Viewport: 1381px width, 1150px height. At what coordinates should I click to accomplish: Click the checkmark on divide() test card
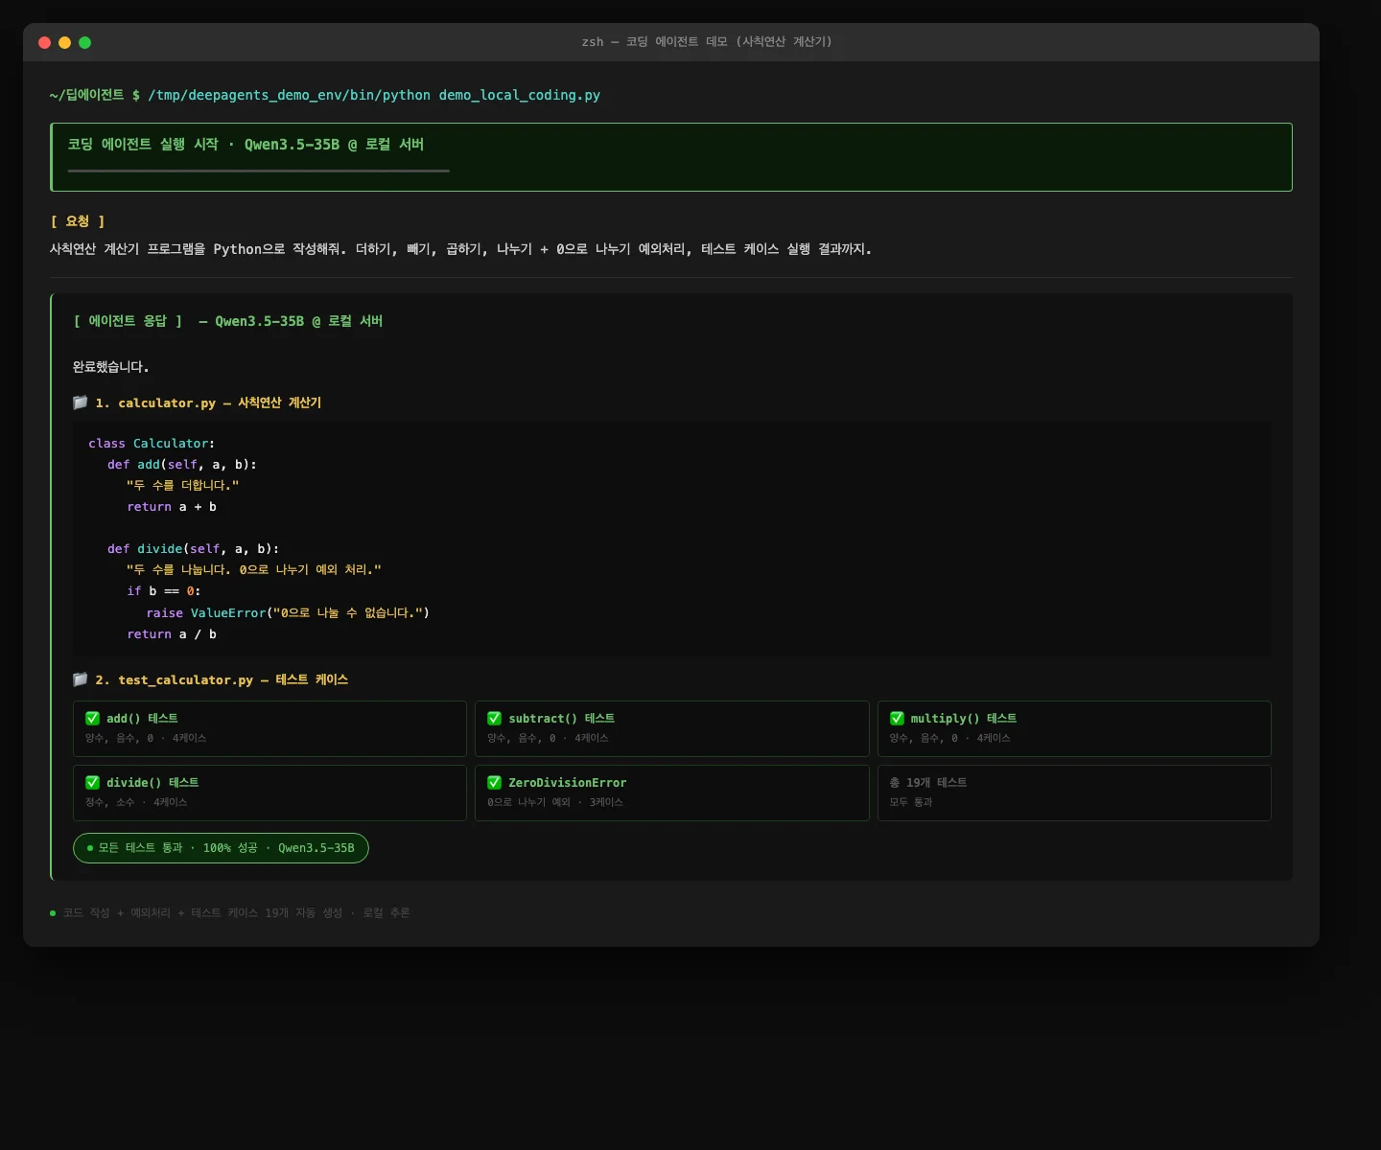[x=93, y=782]
